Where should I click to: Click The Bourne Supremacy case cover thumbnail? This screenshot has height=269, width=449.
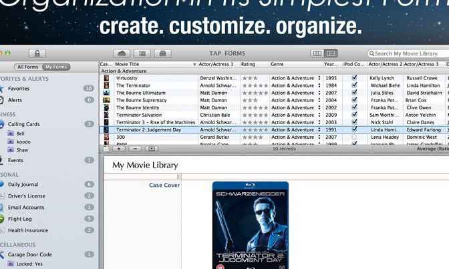tap(106, 100)
